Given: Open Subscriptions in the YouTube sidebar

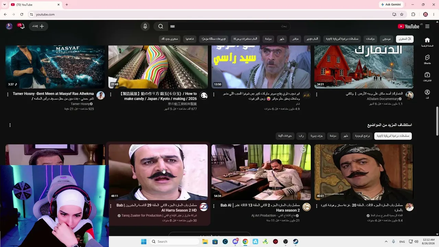Looking at the screenshot, I should coord(427,77).
